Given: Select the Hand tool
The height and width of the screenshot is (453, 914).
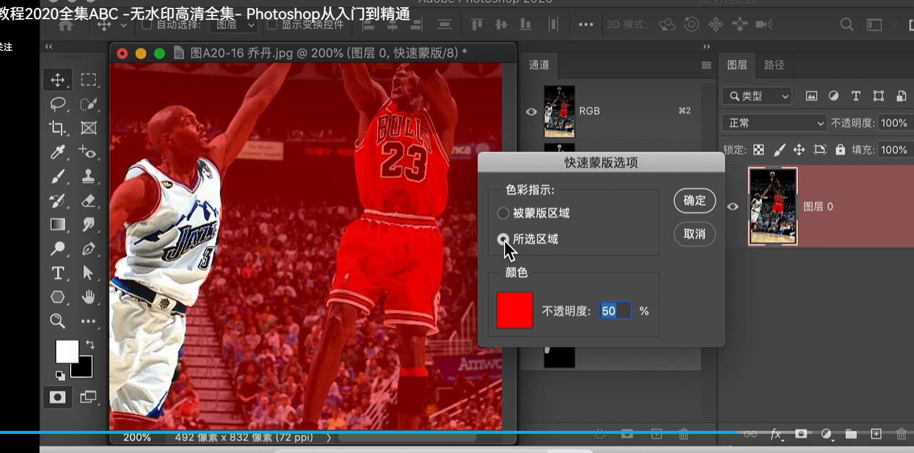Looking at the screenshot, I should pos(89,297).
